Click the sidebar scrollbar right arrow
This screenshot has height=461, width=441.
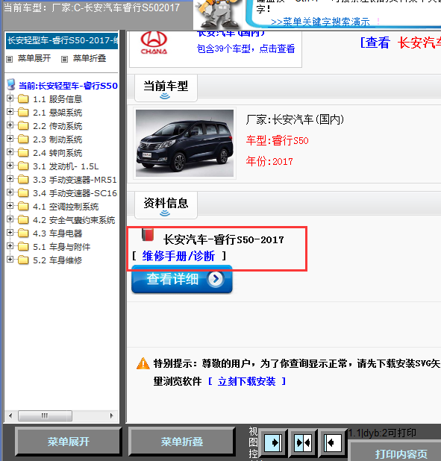click(111, 415)
